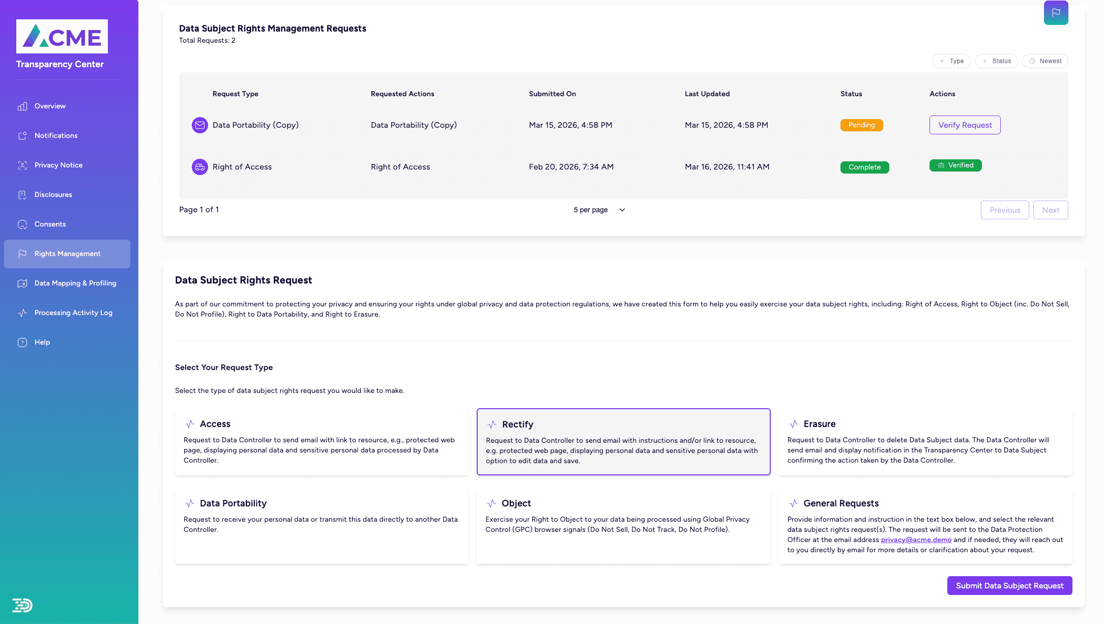Viewport: 1104px width, 624px height.
Task: Click the Notifications bell icon
Action: 22,135
